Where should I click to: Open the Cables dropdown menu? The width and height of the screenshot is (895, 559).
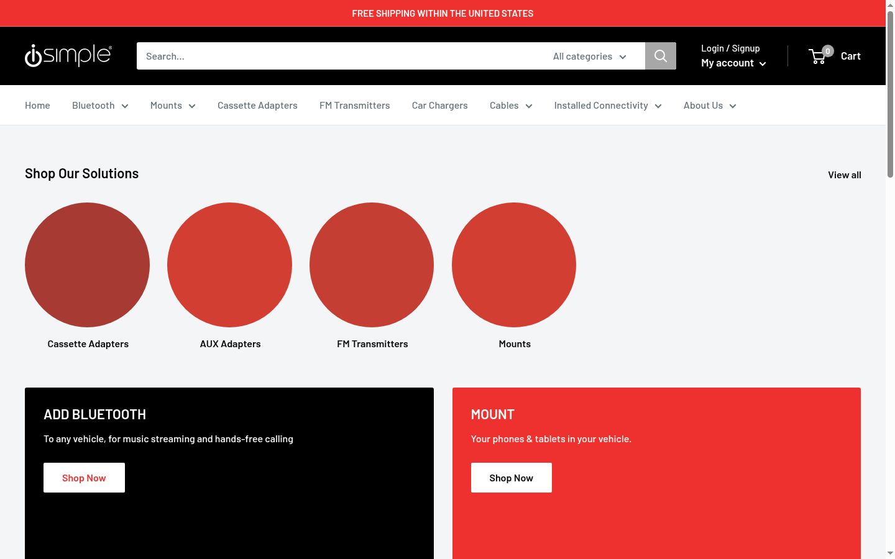pyautogui.click(x=511, y=106)
